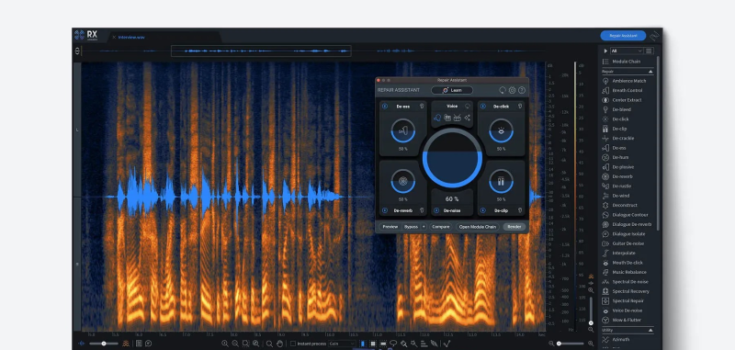Adjust the De-reverb amount dial
Viewport: 735px width, 350px height.
[x=402, y=181]
